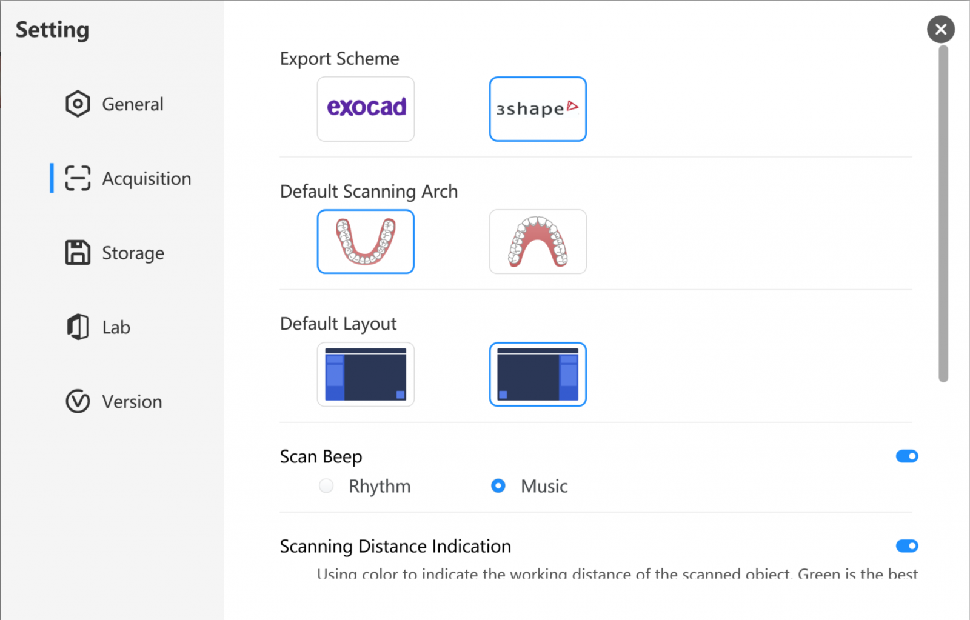This screenshot has width=970, height=620.
Task: Select the lower jaw scanning arch
Action: pos(366,242)
